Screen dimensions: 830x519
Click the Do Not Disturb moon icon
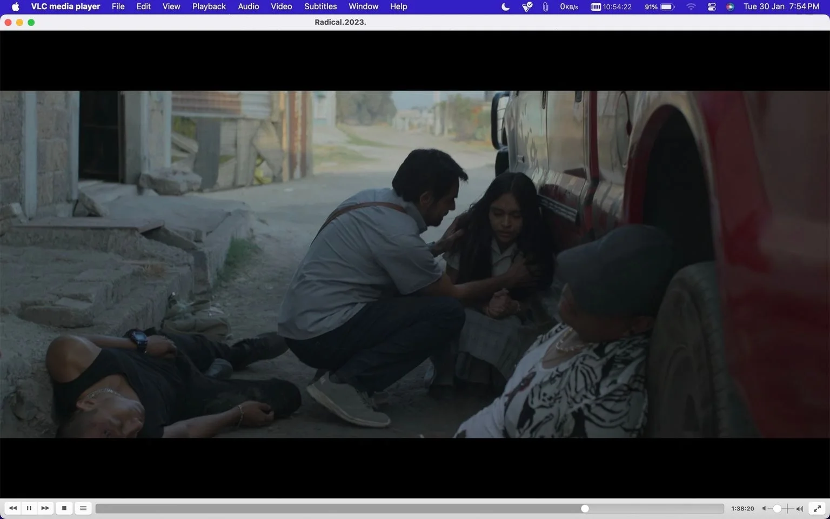point(506,6)
